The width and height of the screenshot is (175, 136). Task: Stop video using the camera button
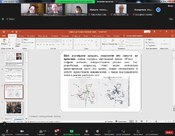pos(22,131)
